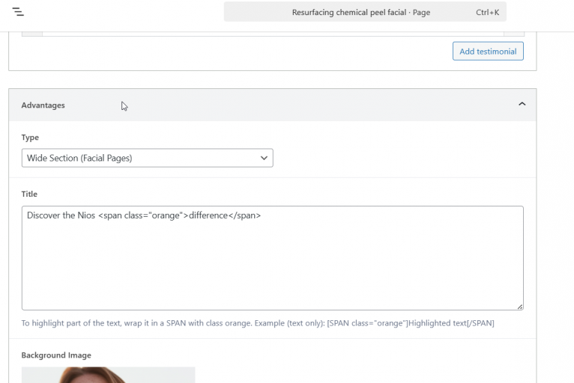Click the Ctrl+K shortcut hint
Viewport: 574px width, 383px height.
click(x=487, y=12)
